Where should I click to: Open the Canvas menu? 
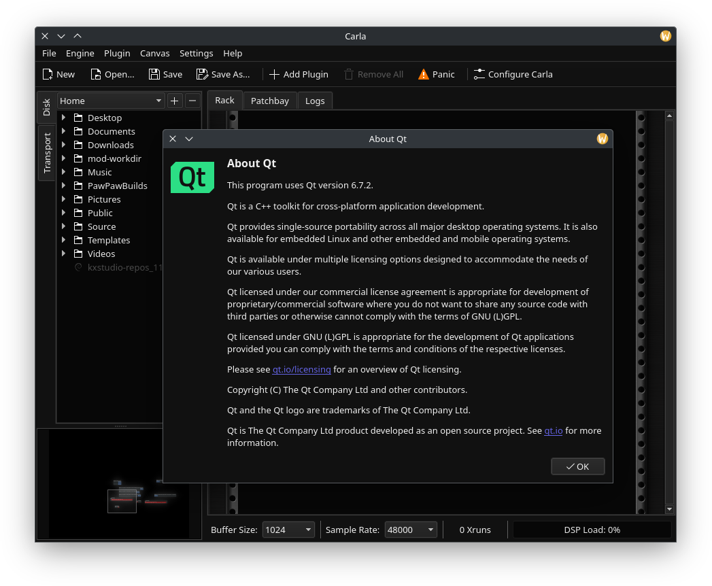(155, 53)
